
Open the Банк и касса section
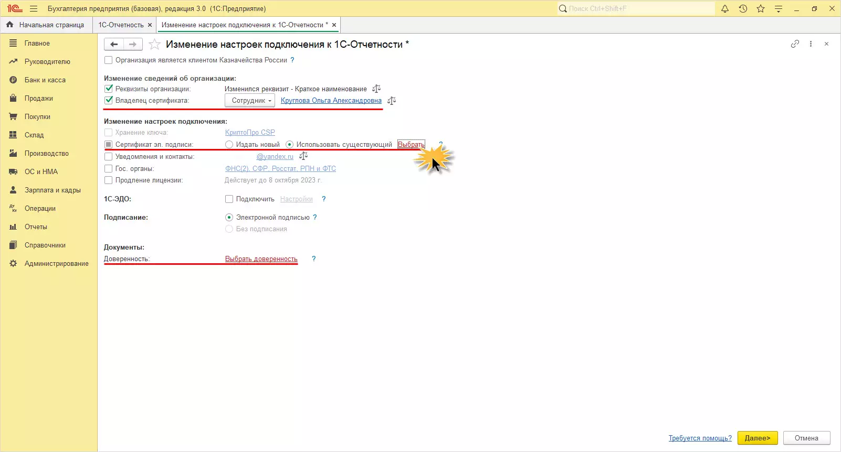click(x=48, y=80)
